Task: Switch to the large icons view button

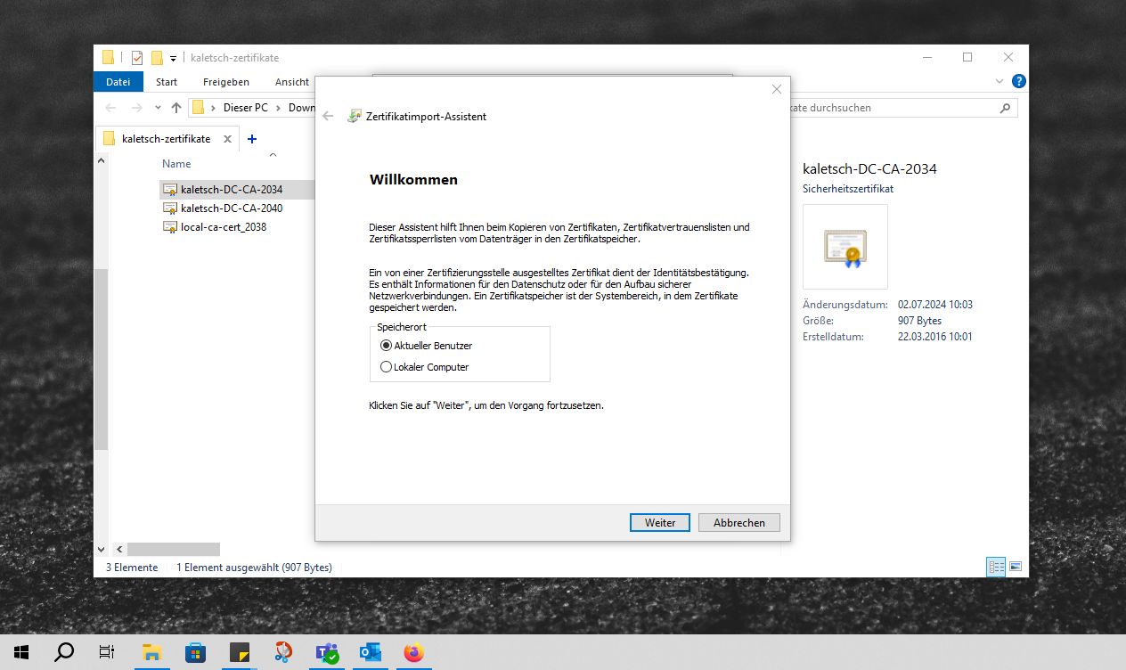Action: (1015, 567)
